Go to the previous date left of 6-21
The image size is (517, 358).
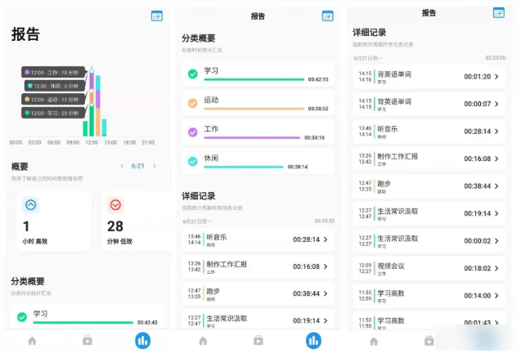[122, 166]
